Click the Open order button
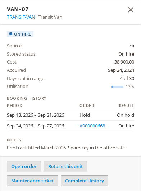Image resolution: width=141 pixels, height=191 pixels. pyautogui.click(x=24, y=167)
